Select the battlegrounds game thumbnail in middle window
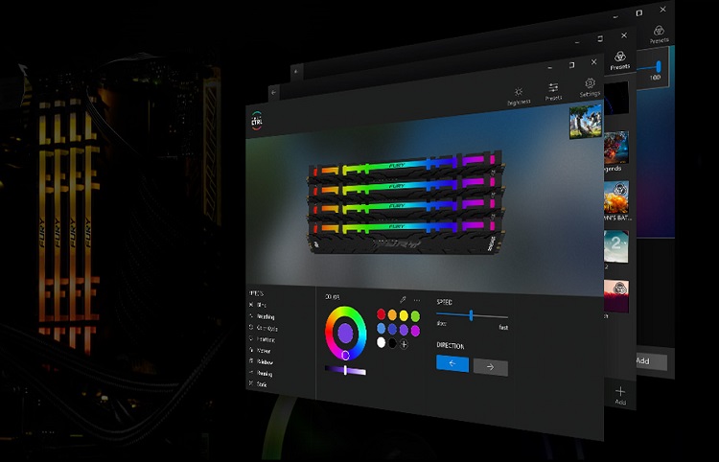 point(616,197)
